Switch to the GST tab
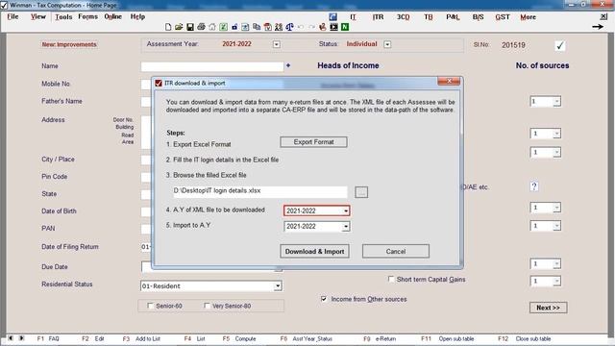This screenshot has width=615, height=346. click(x=503, y=17)
